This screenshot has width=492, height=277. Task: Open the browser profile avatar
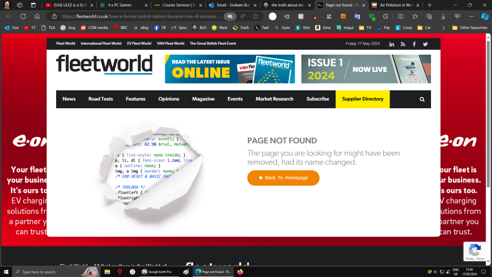pos(7,5)
